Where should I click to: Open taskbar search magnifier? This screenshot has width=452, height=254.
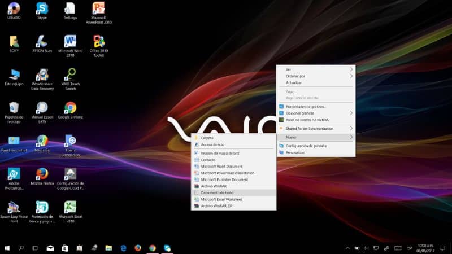(21, 248)
